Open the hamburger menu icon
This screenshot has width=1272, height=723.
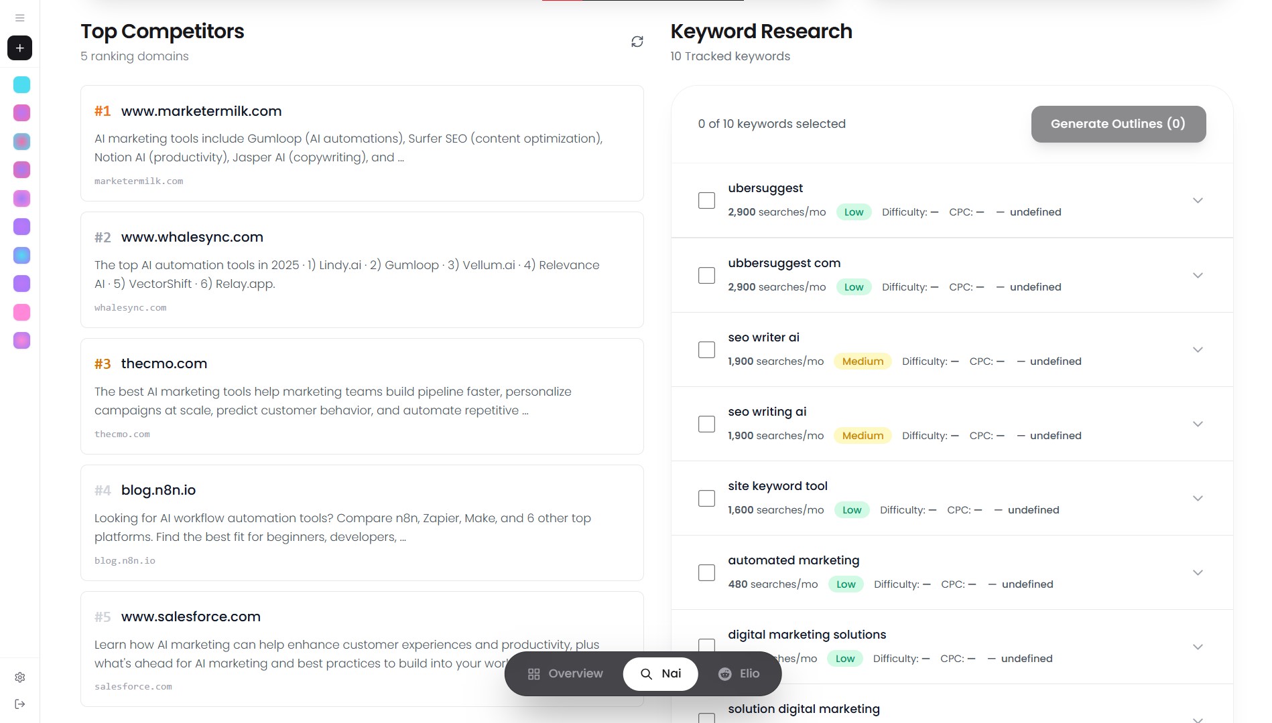pyautogui.click(x=19, y=18)
